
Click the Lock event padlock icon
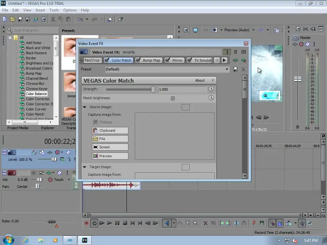pyautogui.click(x=244, y=223)
